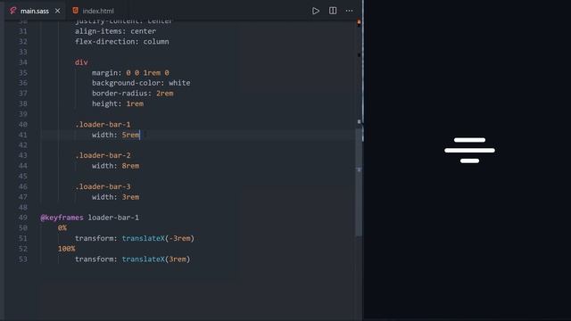The height and width of the screenshot is (321, 571).
Task: Click the 'width: 3rem' line
Action: tap(115, 197)
